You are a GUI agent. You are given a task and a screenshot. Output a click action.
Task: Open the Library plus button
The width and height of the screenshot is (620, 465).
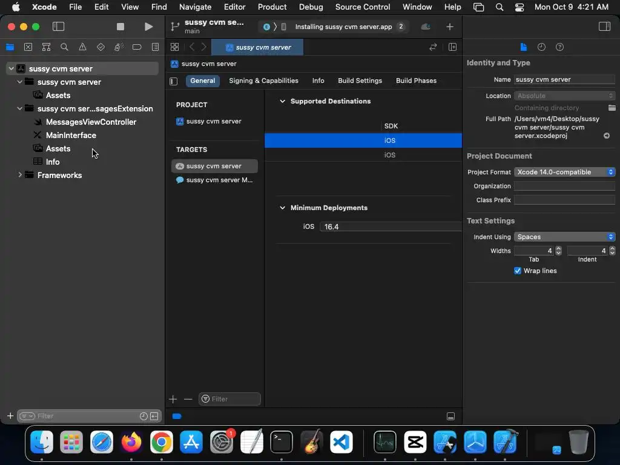click(450, 27)
